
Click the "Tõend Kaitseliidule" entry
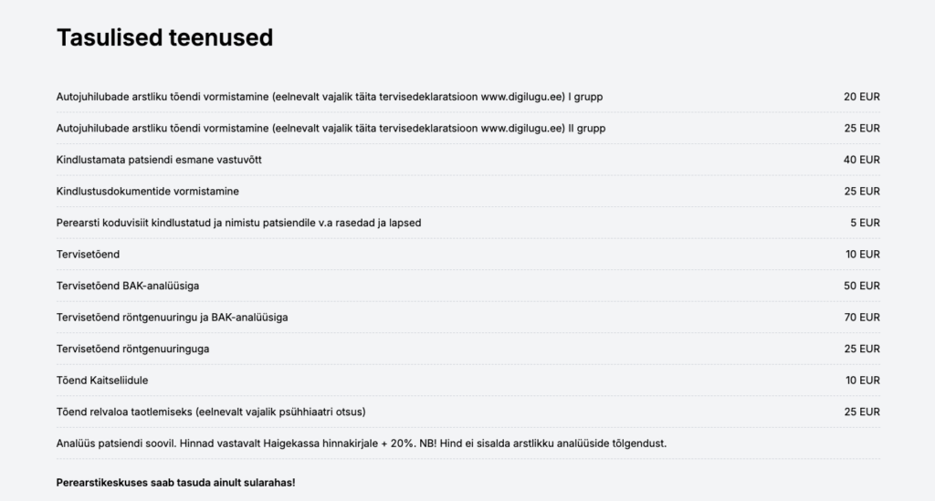pos(102,381)
